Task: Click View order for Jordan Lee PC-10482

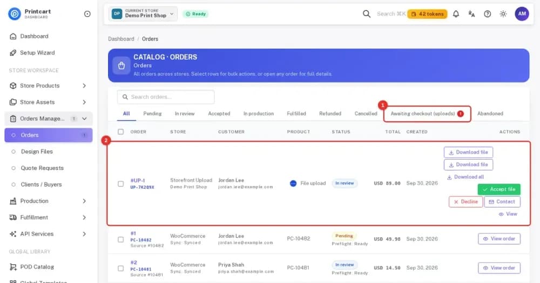Action: (499, 239)
